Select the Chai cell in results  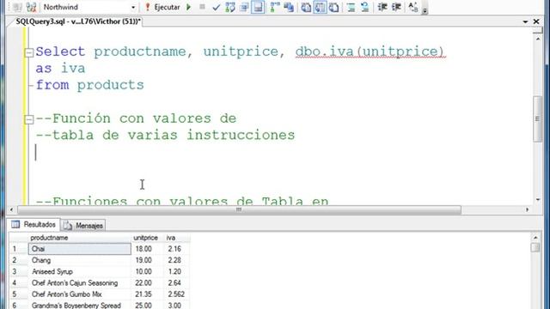pos(80,249)
